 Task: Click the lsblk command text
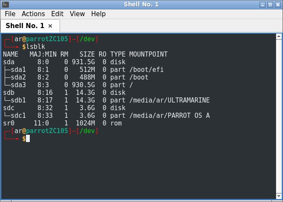tap(36, 47)
